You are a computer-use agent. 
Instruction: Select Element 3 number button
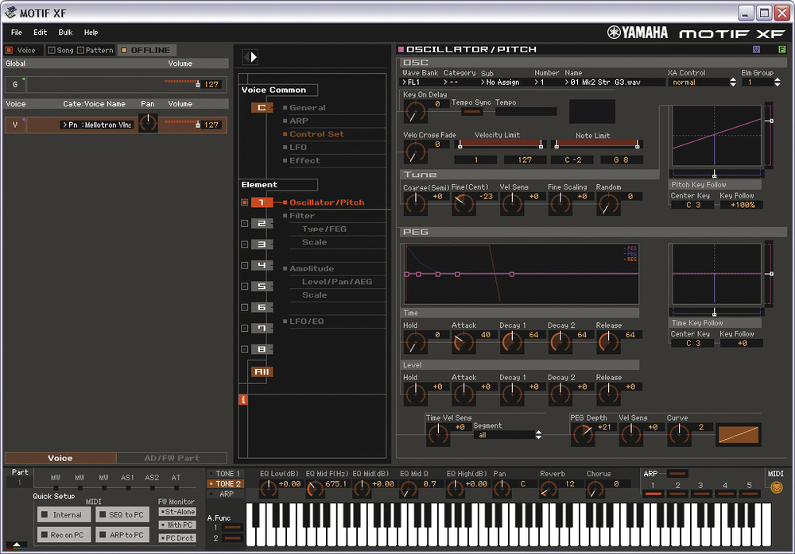pos(262,244)
